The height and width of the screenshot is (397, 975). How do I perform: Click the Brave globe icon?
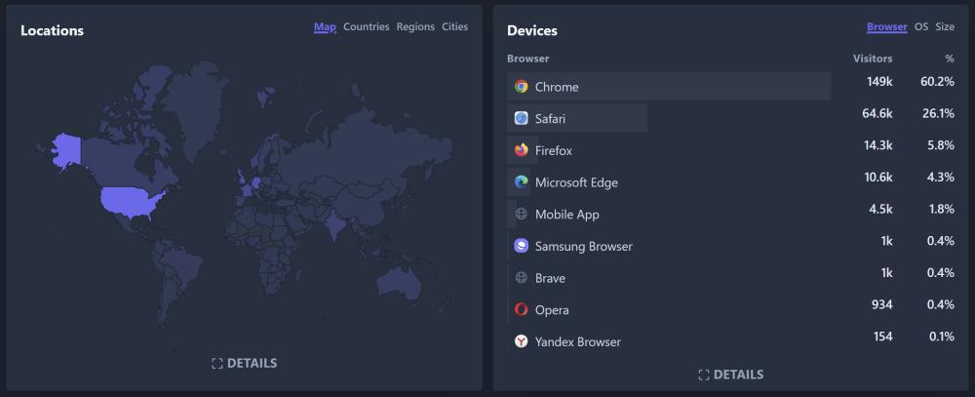[522, 278]
